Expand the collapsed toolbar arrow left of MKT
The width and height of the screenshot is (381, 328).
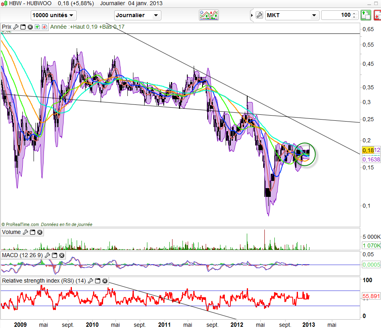coord(252,15)
